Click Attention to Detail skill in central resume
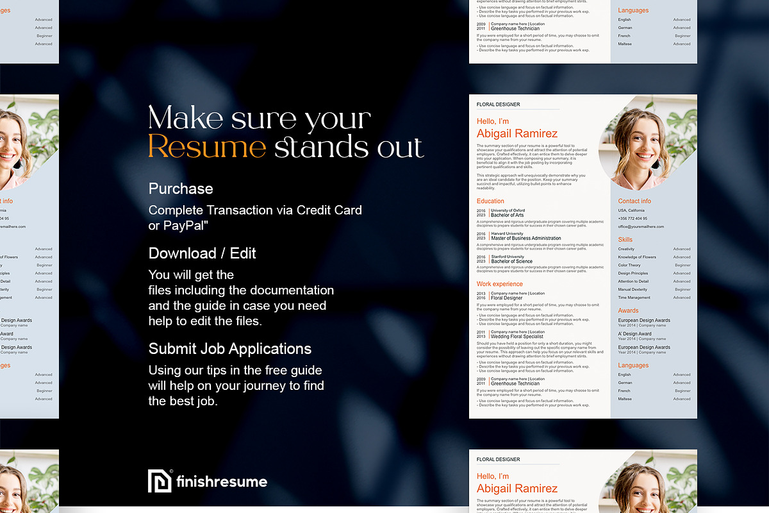The height and width of the screenshot is (513, 769). pos(633,282)
